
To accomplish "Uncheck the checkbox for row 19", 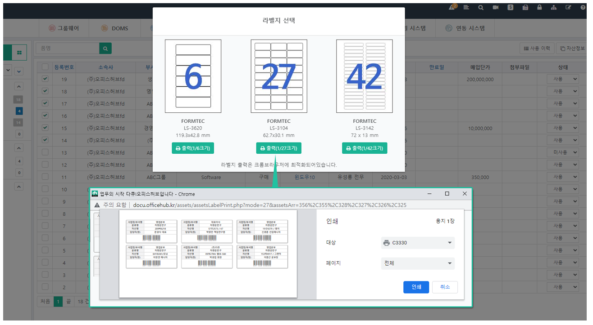I will click(x=45, y=79).
